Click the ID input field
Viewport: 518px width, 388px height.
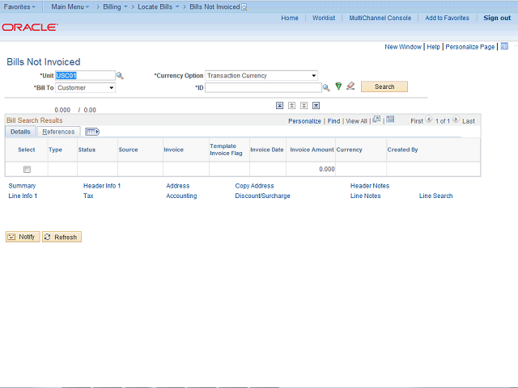[263, 88]
